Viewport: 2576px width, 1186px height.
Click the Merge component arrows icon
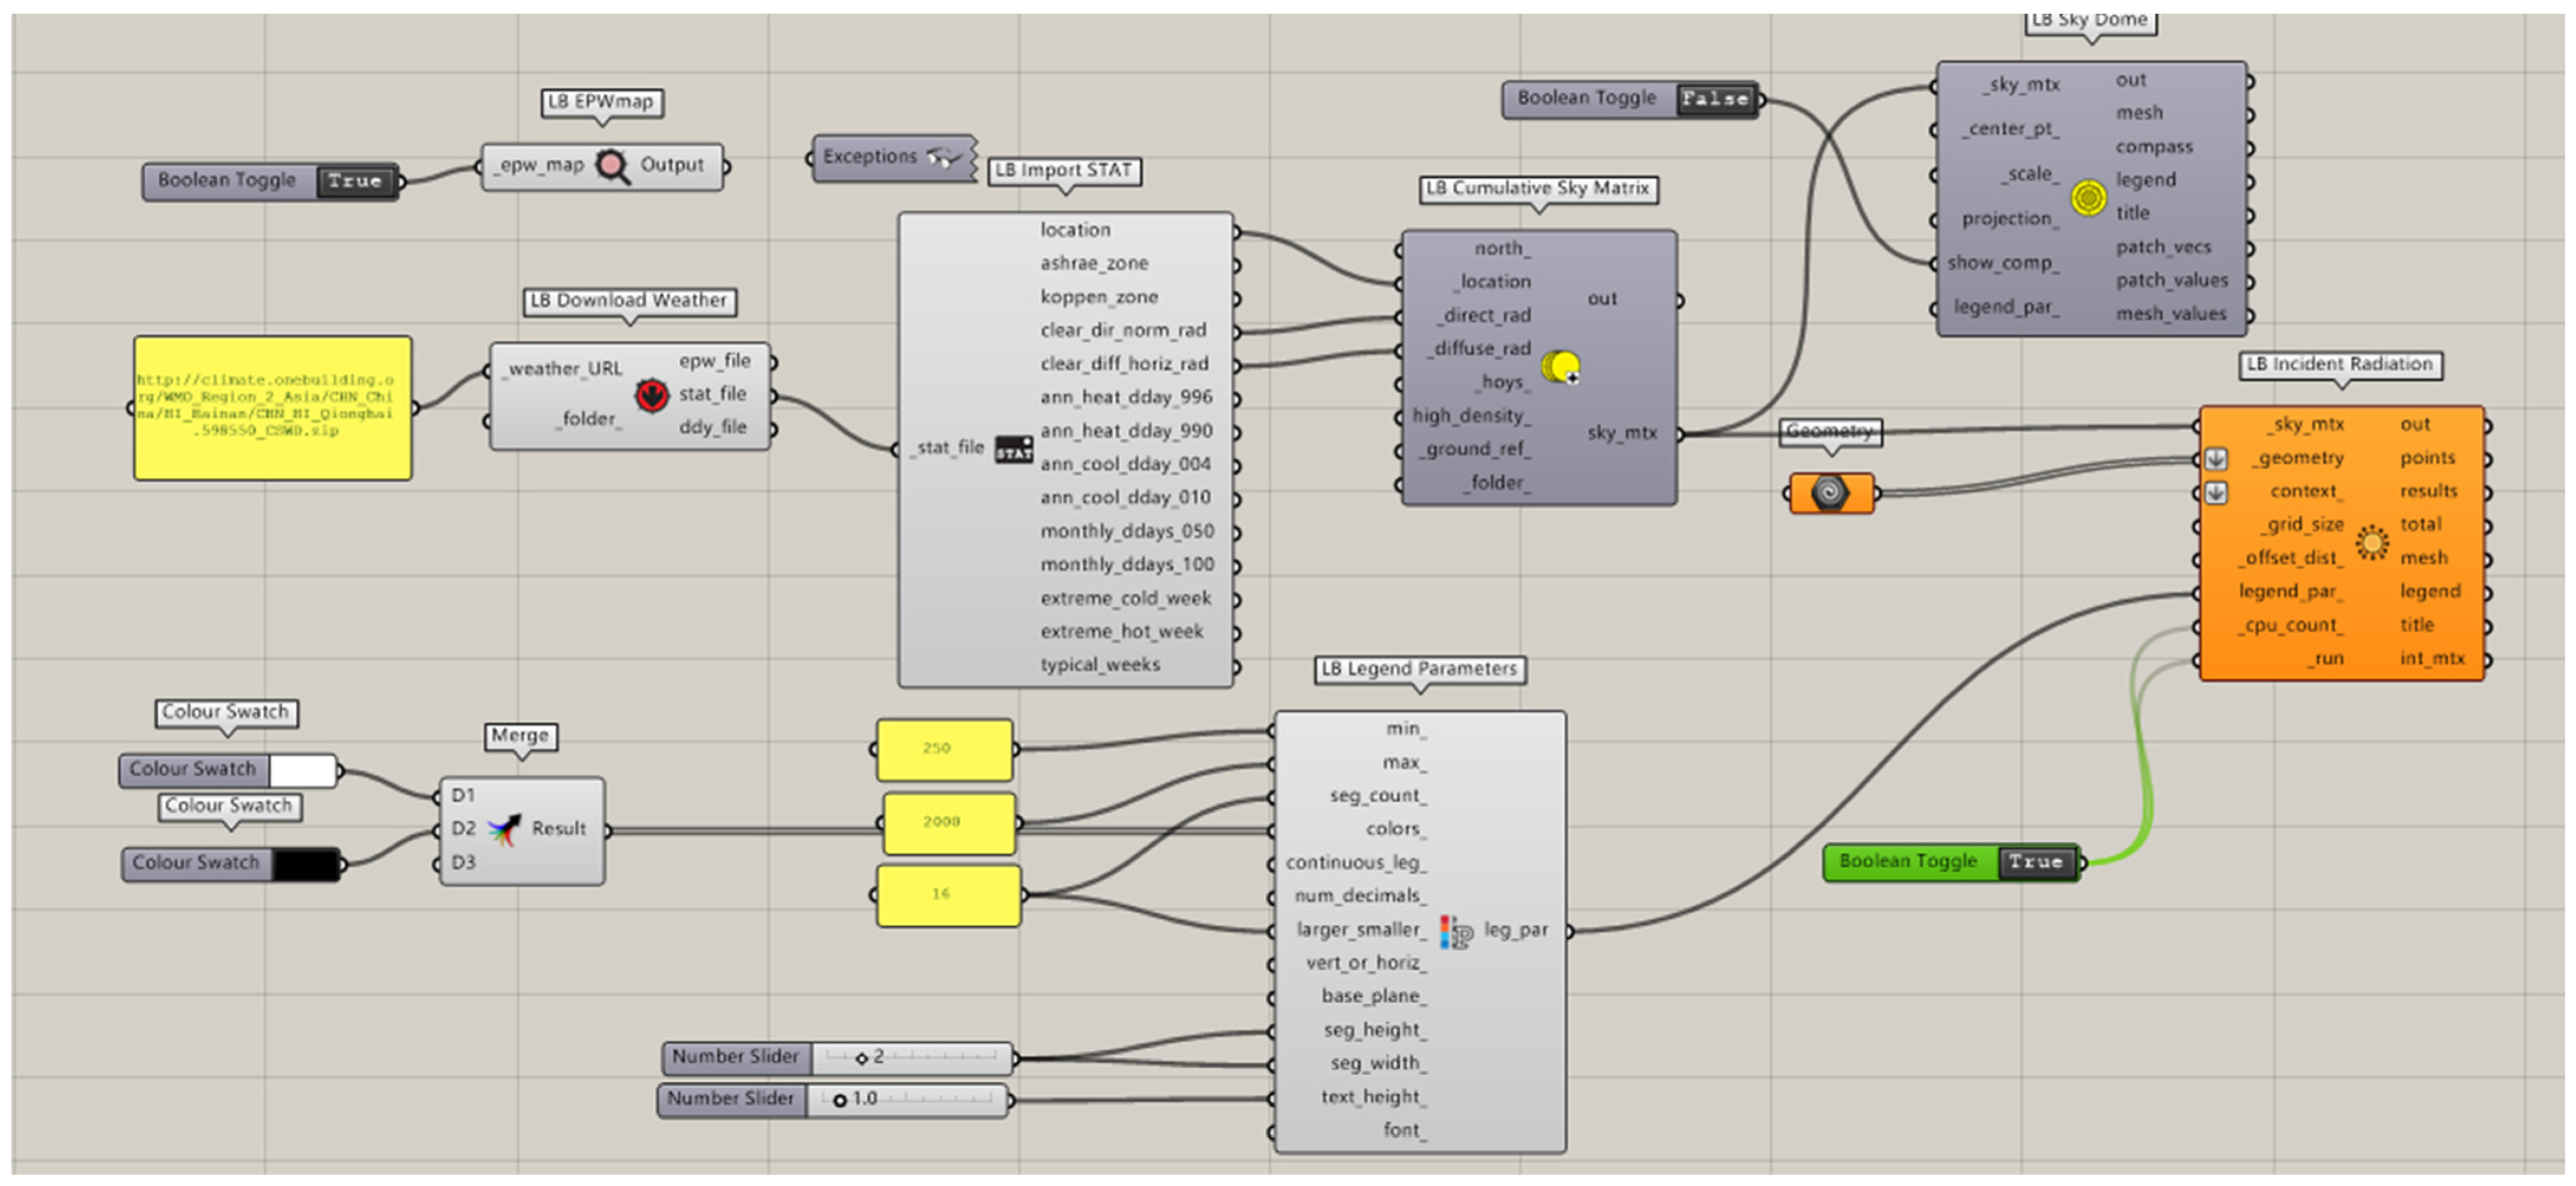click(504, 829)
